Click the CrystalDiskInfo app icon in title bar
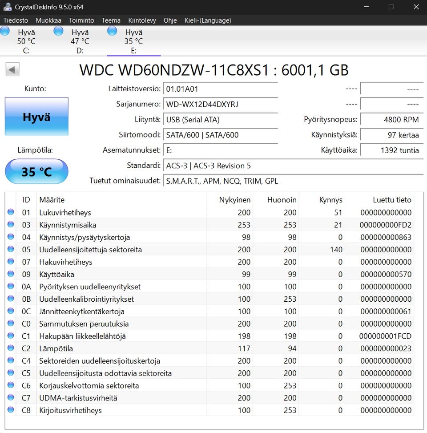The width and height of the screenshot is (427, 433). point(7,7)
